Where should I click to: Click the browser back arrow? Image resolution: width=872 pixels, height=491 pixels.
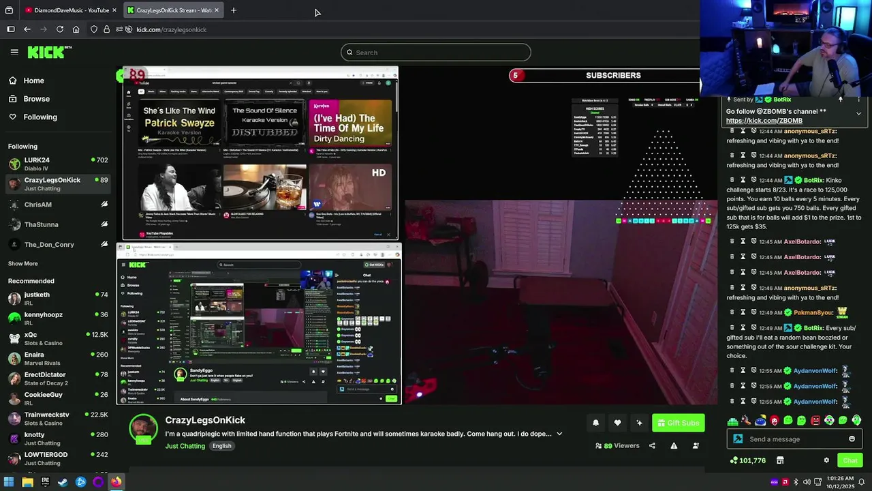point(27,29)
